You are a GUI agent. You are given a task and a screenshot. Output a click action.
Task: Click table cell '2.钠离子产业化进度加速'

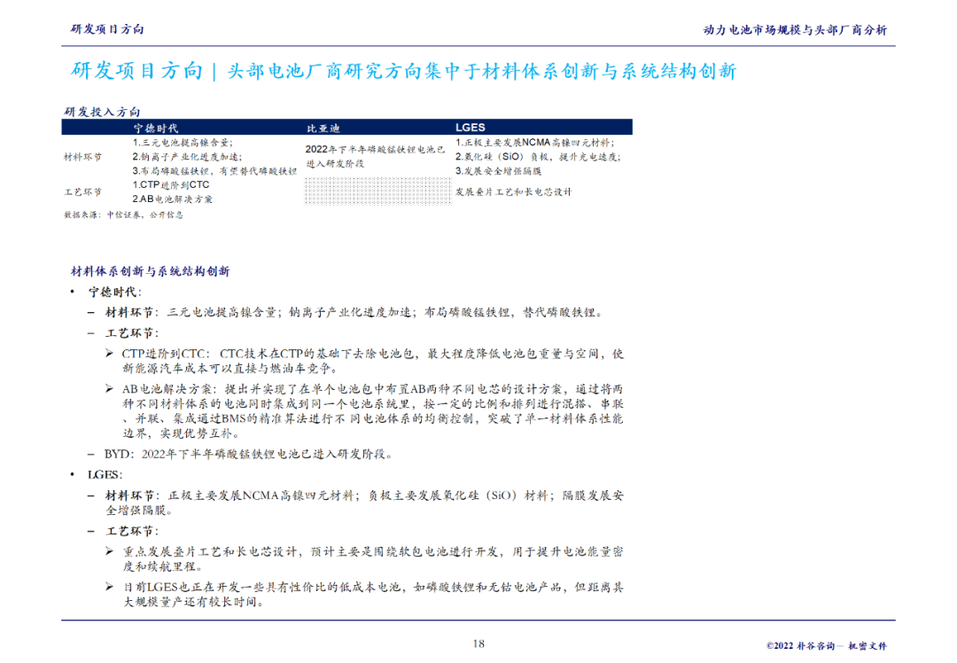[187, 157]
